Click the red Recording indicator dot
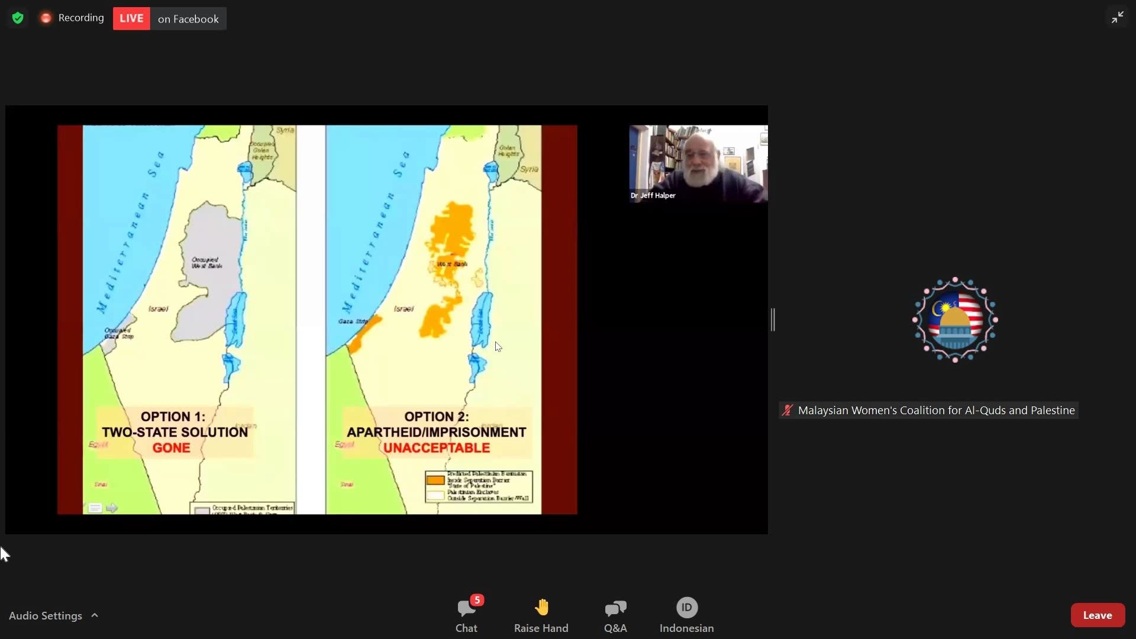 pos(46,18)
